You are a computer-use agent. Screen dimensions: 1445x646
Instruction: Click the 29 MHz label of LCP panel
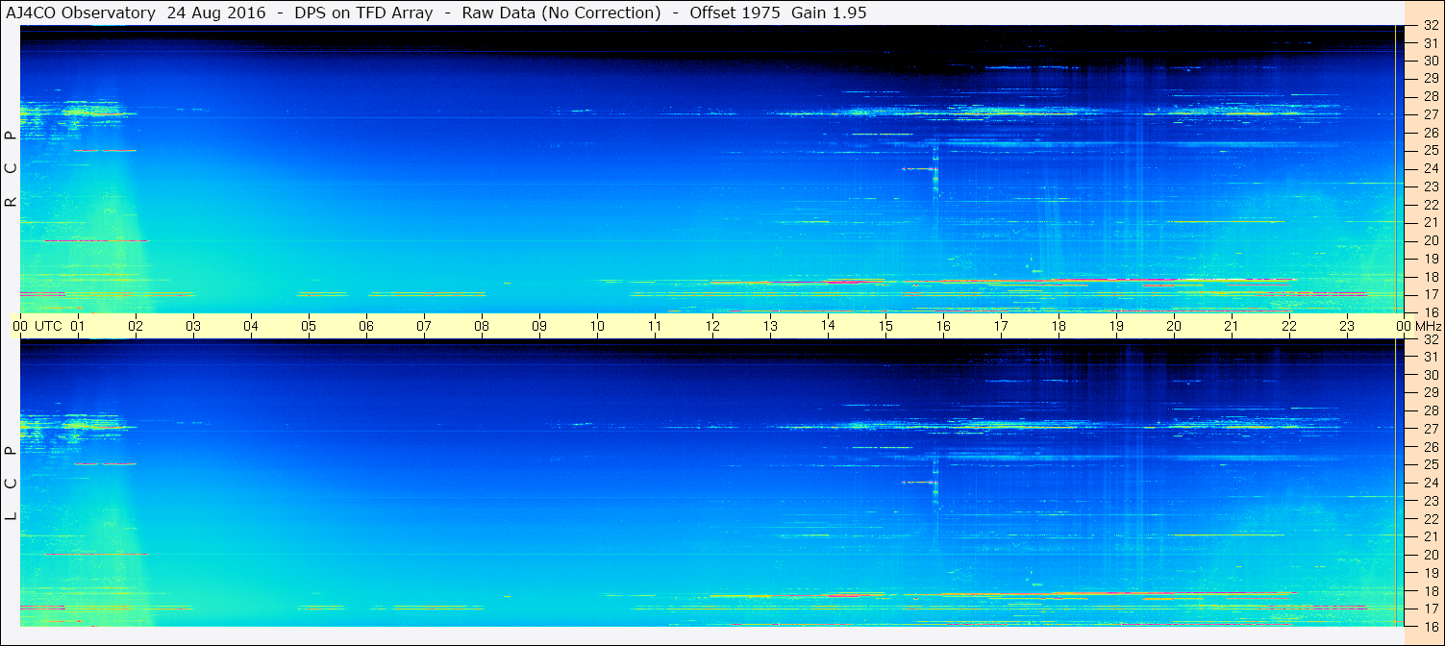1431,393
